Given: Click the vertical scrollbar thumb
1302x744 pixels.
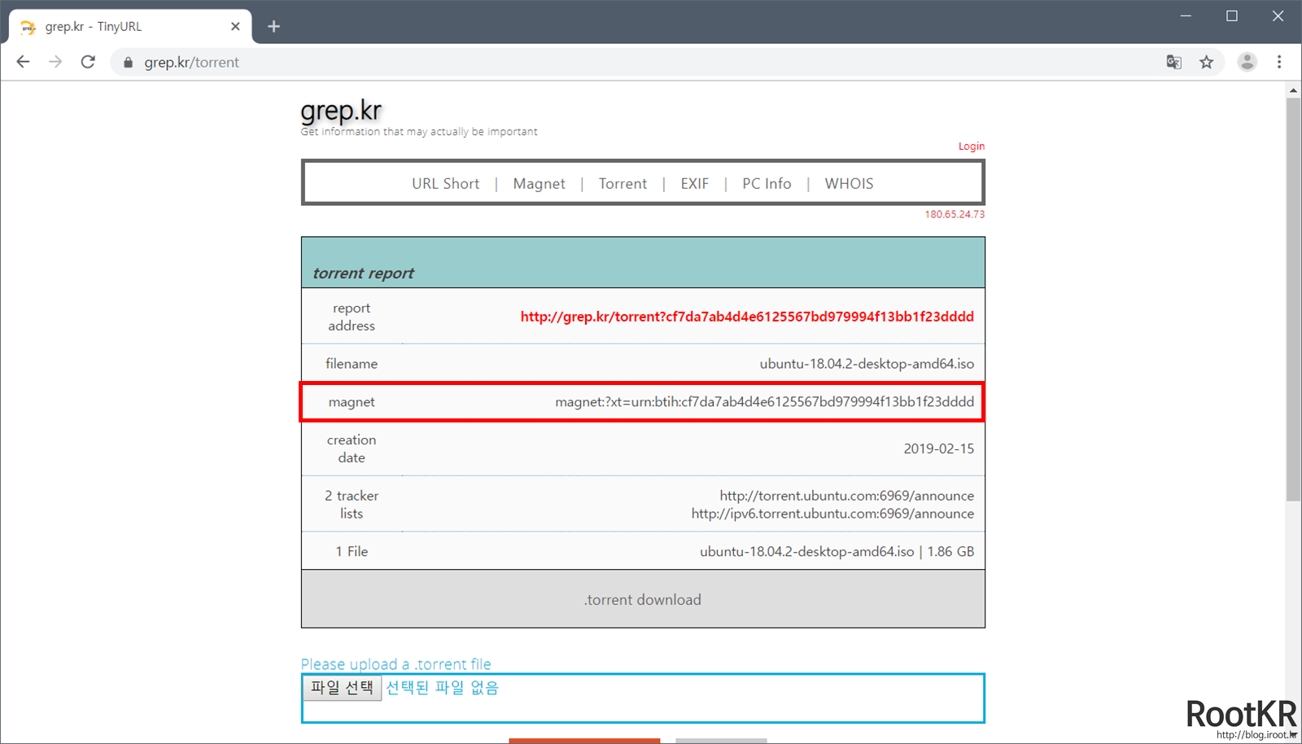Looking at the screenshot, I should [1293, 299].
